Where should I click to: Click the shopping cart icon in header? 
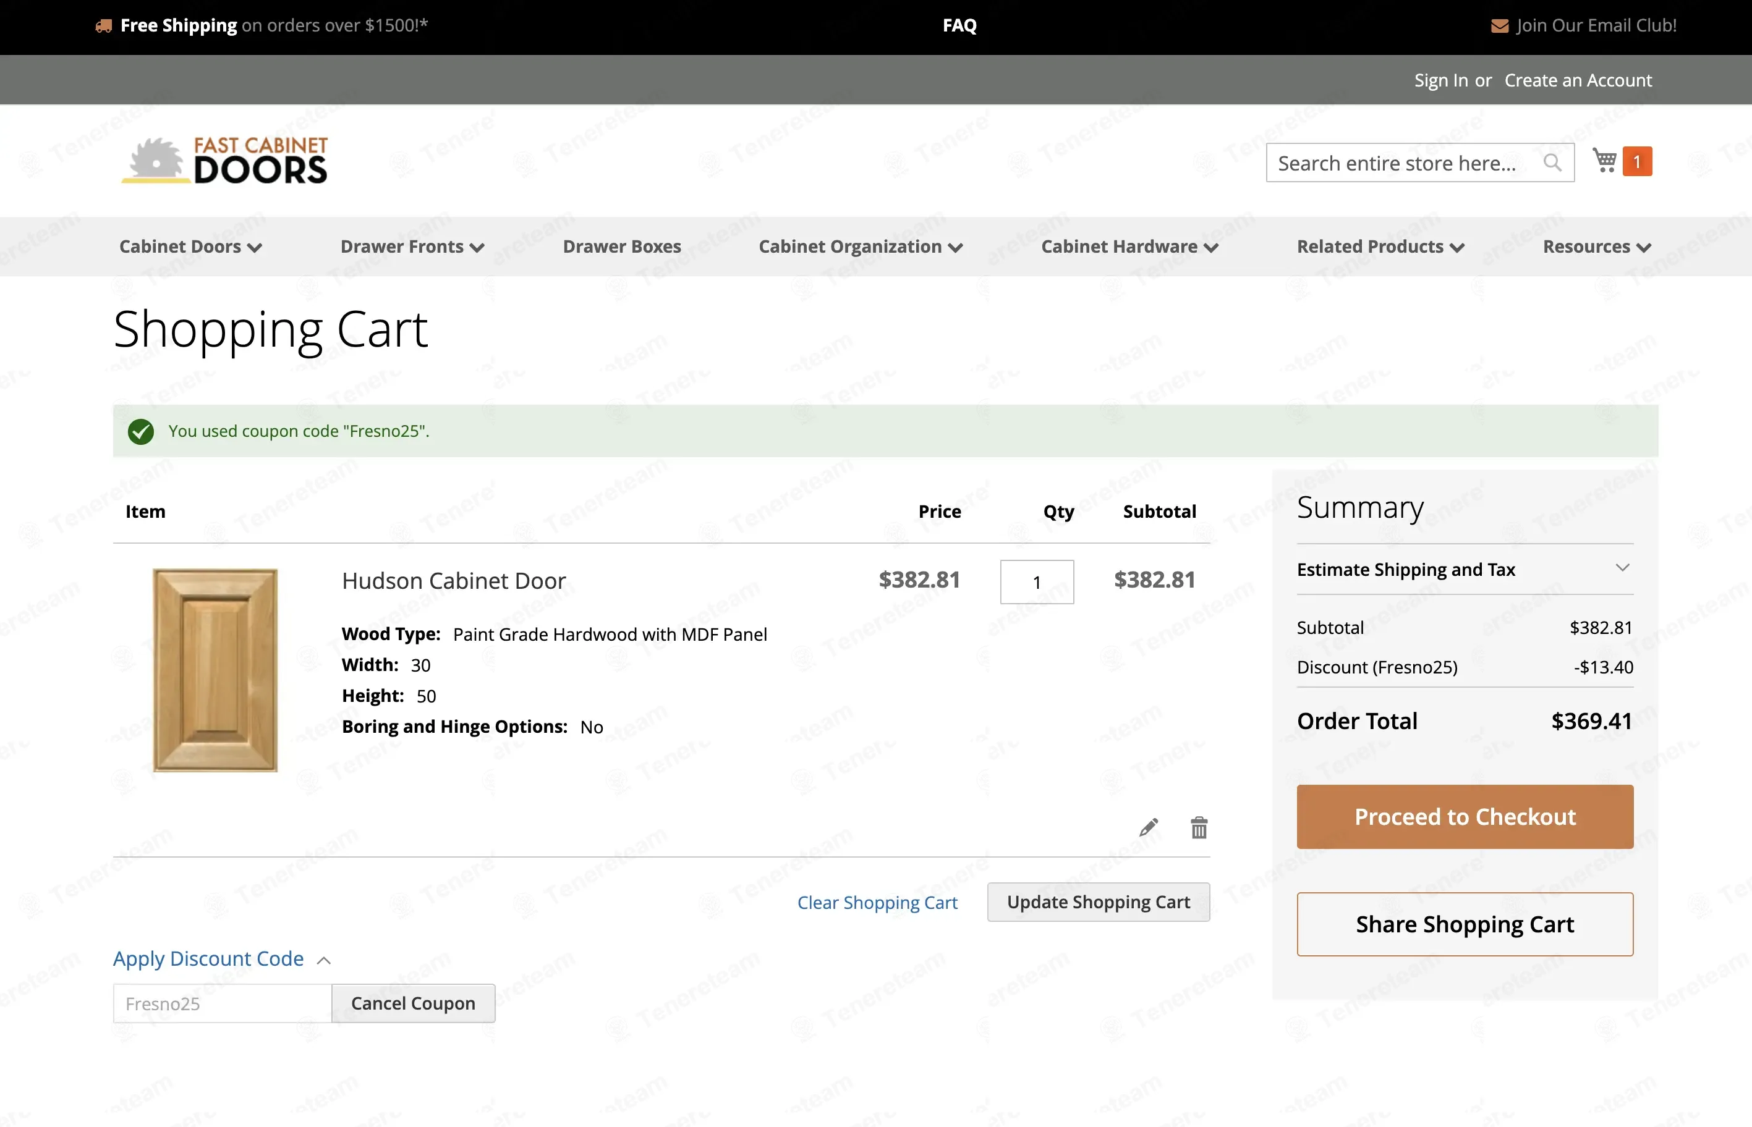pyautogui.click(x=1605, y=161)
